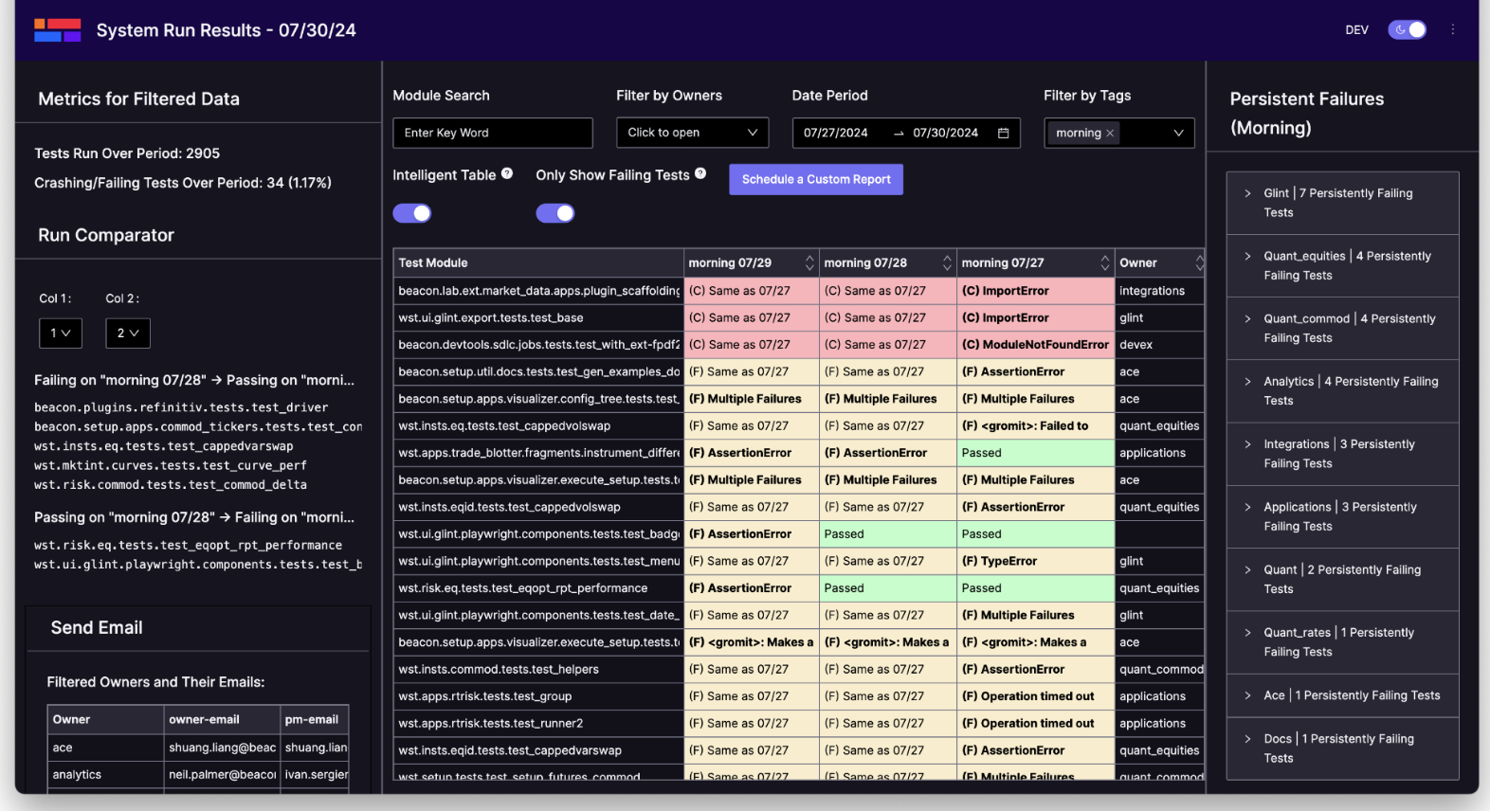
Task: Sort by the morning 07/29 column arrows
Action: coord(809,262)
